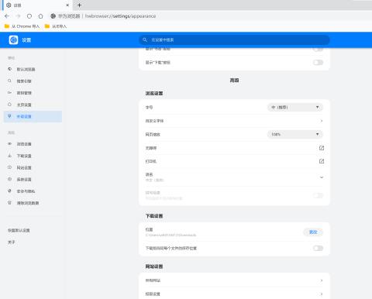Open 无障碍 external link icon
Viewport: 372px width, 299px height.
click(x=322, y=148)
